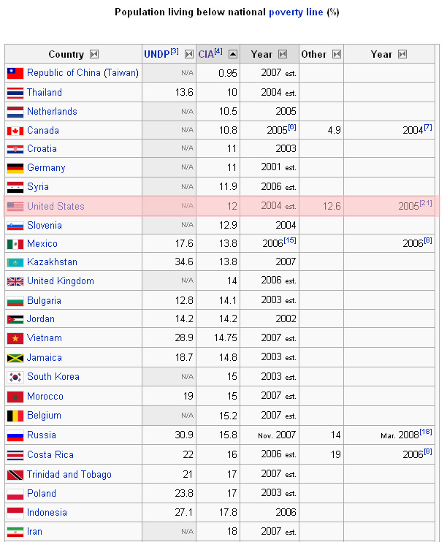Viewport: 447px width, 542px height.
Task: Open the United States country link
Action: tap(56, 207)
